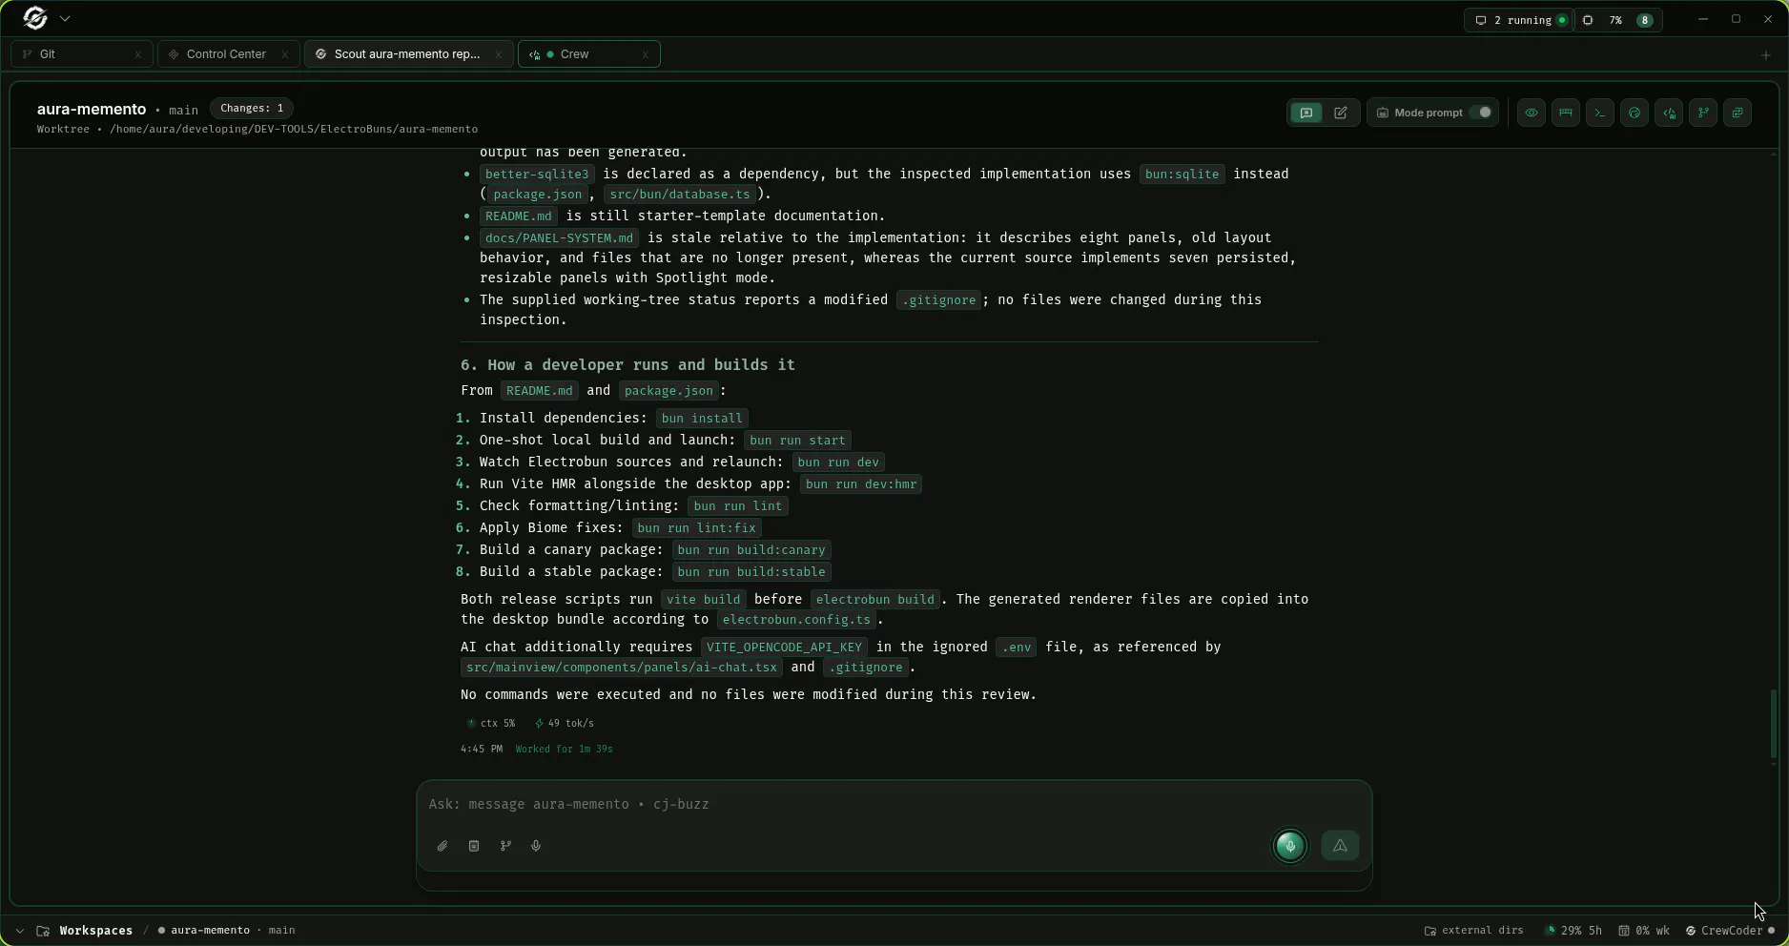Image resolution: width=1789 pixels, height=946 pixels.
Task: Click the bun run lint:fix code snippet
Action: coord(696,528)
